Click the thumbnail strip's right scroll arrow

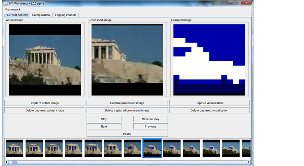pyautogui.click(x=248, y=162)
